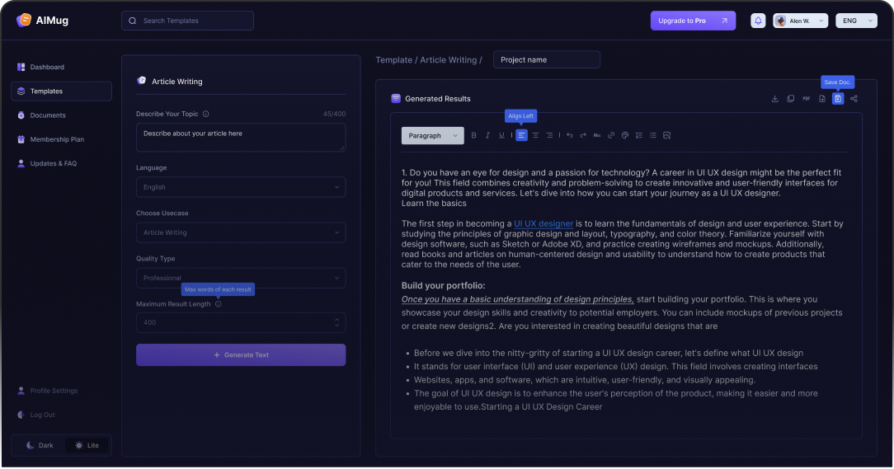
Task: Open Documents in the sidebar
Action: click(48, 115)
